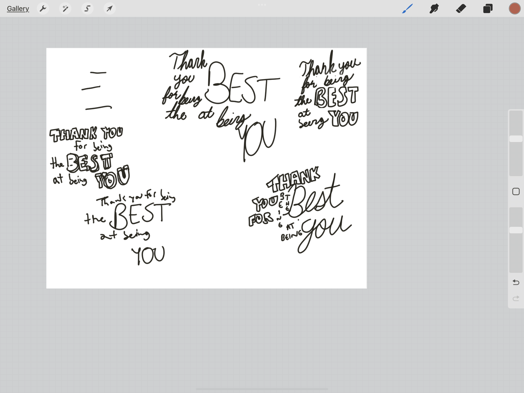The height and width of the screenshot is (393, 524).
Task: Redo the last undone stroke
Action: [x=516, y=298]
